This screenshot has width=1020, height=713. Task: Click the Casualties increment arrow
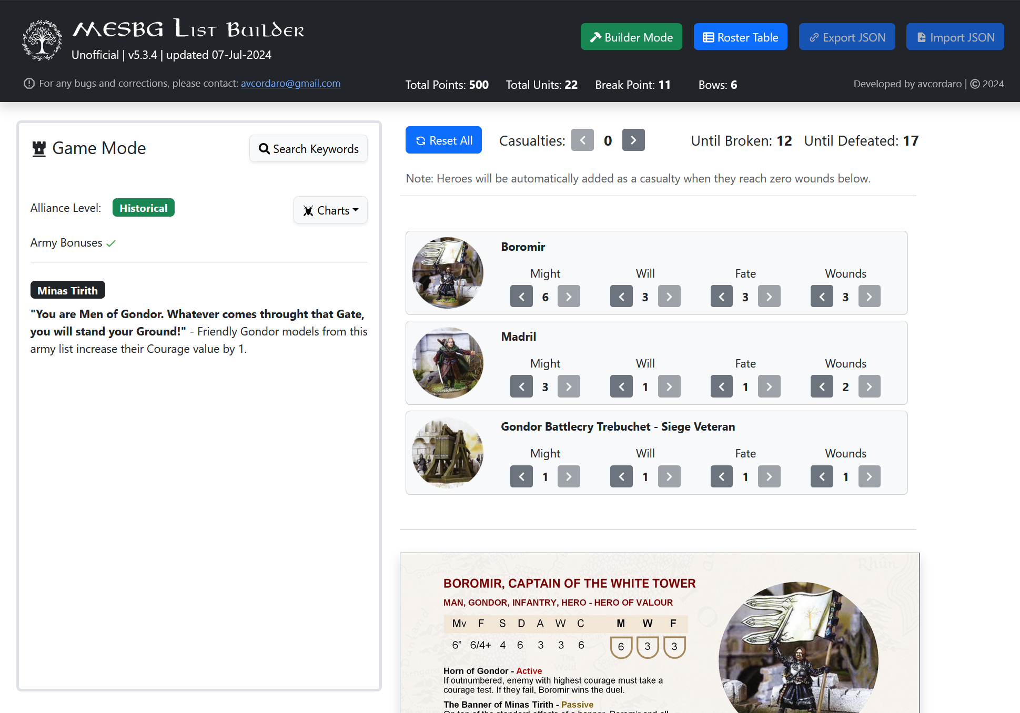click(x=634, y=140)
